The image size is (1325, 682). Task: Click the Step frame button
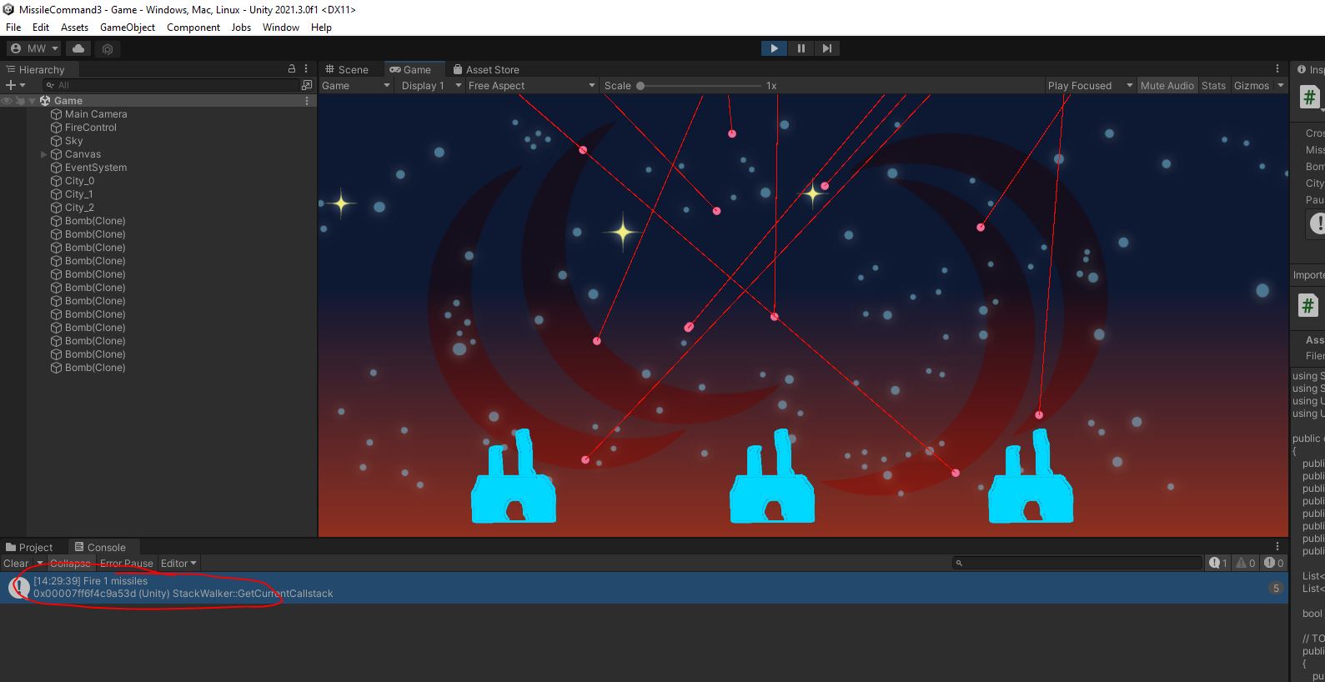[x=826, y=48]
